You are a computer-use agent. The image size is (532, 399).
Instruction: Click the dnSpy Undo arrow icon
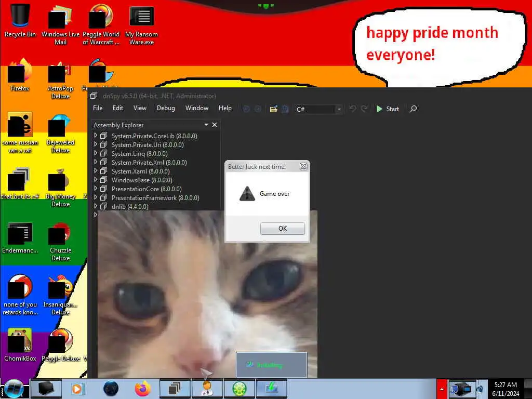(353, 109)
